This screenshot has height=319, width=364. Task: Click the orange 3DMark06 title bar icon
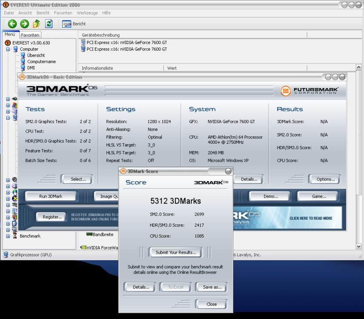pos(22,77)
